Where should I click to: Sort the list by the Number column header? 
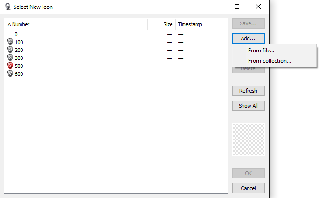click(x=76, y=24)
